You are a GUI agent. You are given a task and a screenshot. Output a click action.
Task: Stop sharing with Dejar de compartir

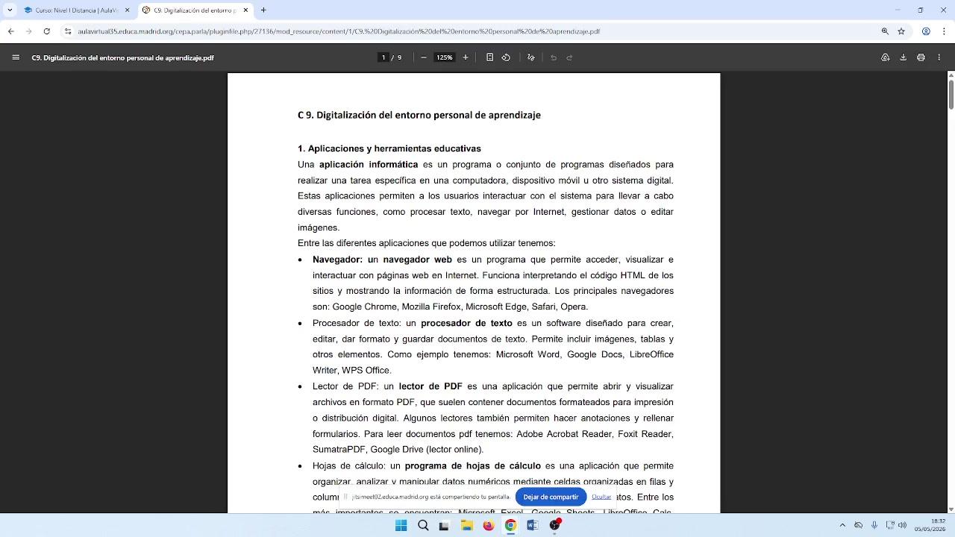pos(551,497)
